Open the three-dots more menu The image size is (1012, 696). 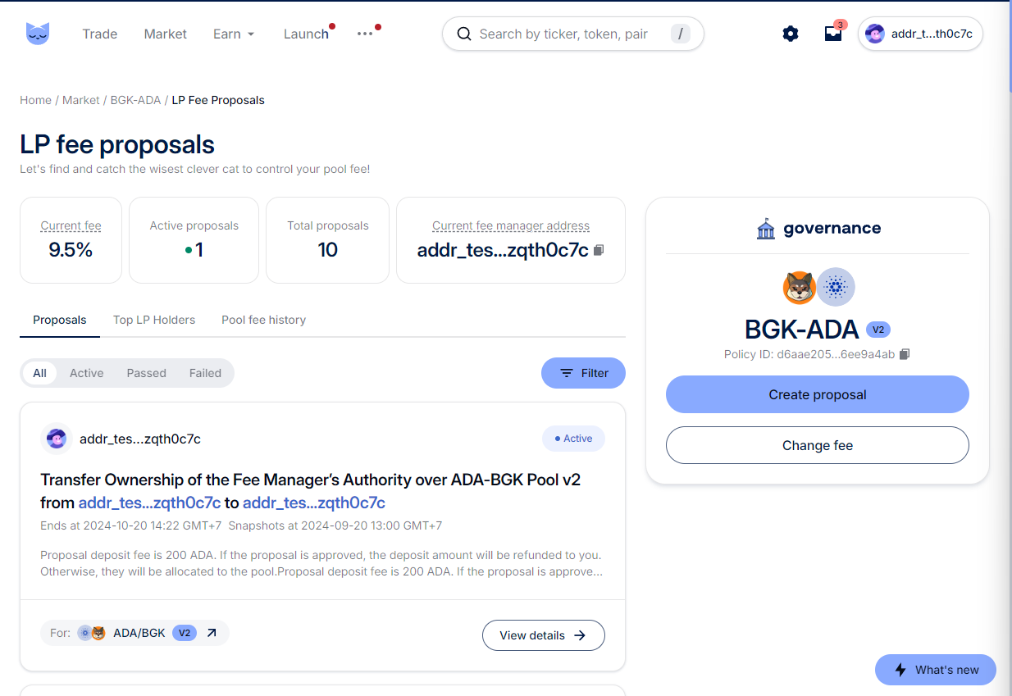365,34
